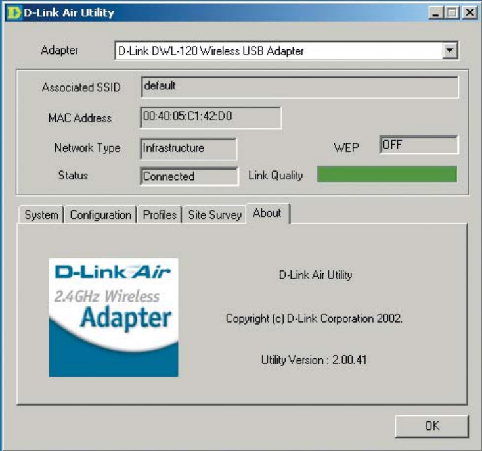Screen dimensions: 482x451
Task: Open the Adapter dropdown arrow
Action: (x=450, y=50)
